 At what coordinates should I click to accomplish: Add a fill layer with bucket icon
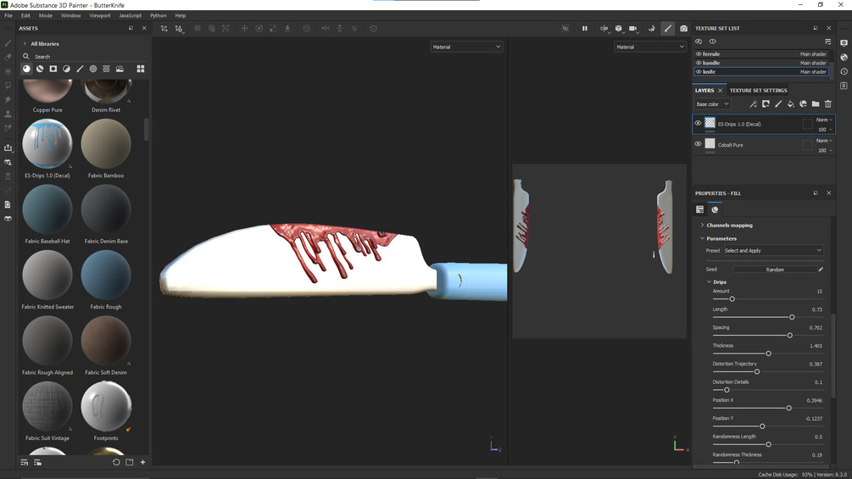(791, 103)
